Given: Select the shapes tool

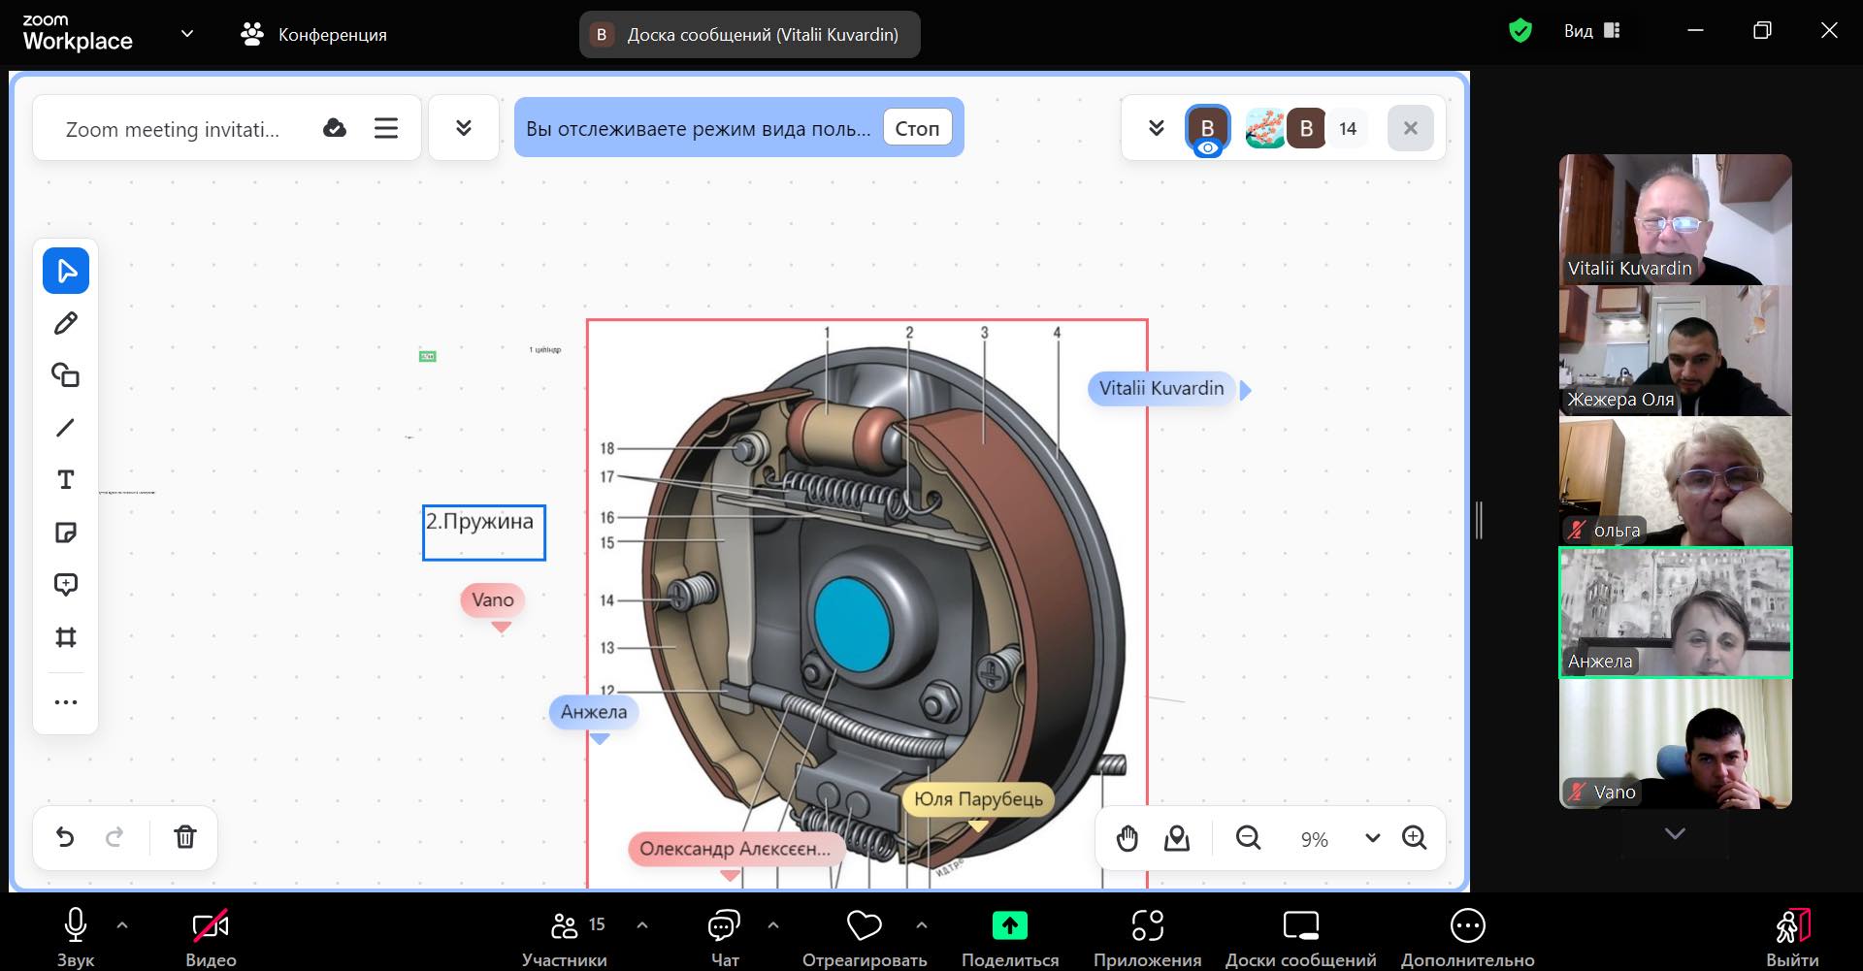Looking at the screenshot, I should (x=66, y=375).
